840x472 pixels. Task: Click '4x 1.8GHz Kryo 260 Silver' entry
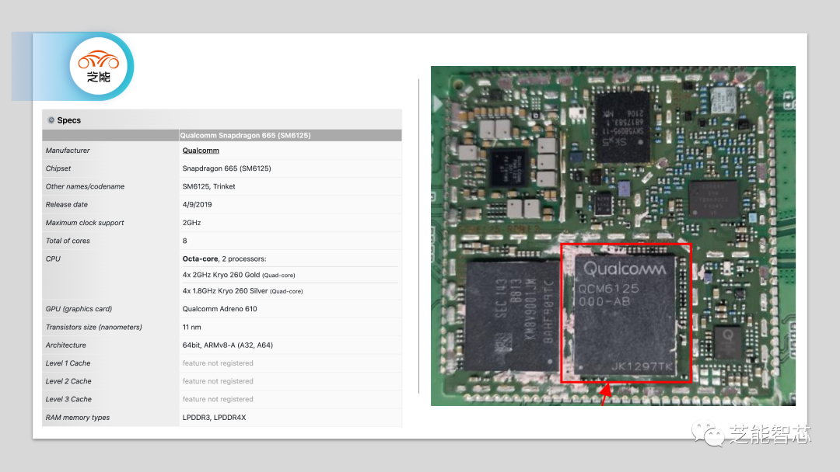243,291
